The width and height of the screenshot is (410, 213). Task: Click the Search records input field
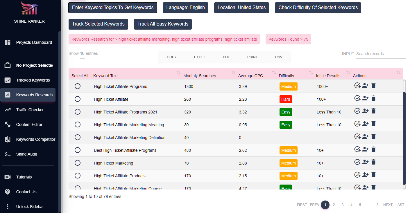381,54
